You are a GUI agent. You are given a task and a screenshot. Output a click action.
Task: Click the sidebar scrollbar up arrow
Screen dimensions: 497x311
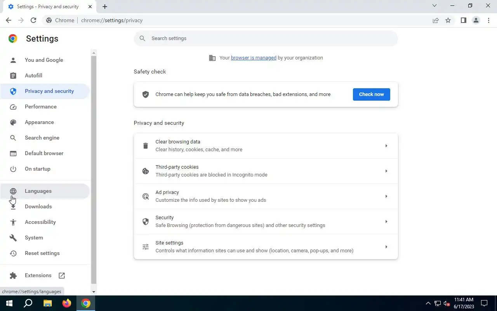point(94,52)
